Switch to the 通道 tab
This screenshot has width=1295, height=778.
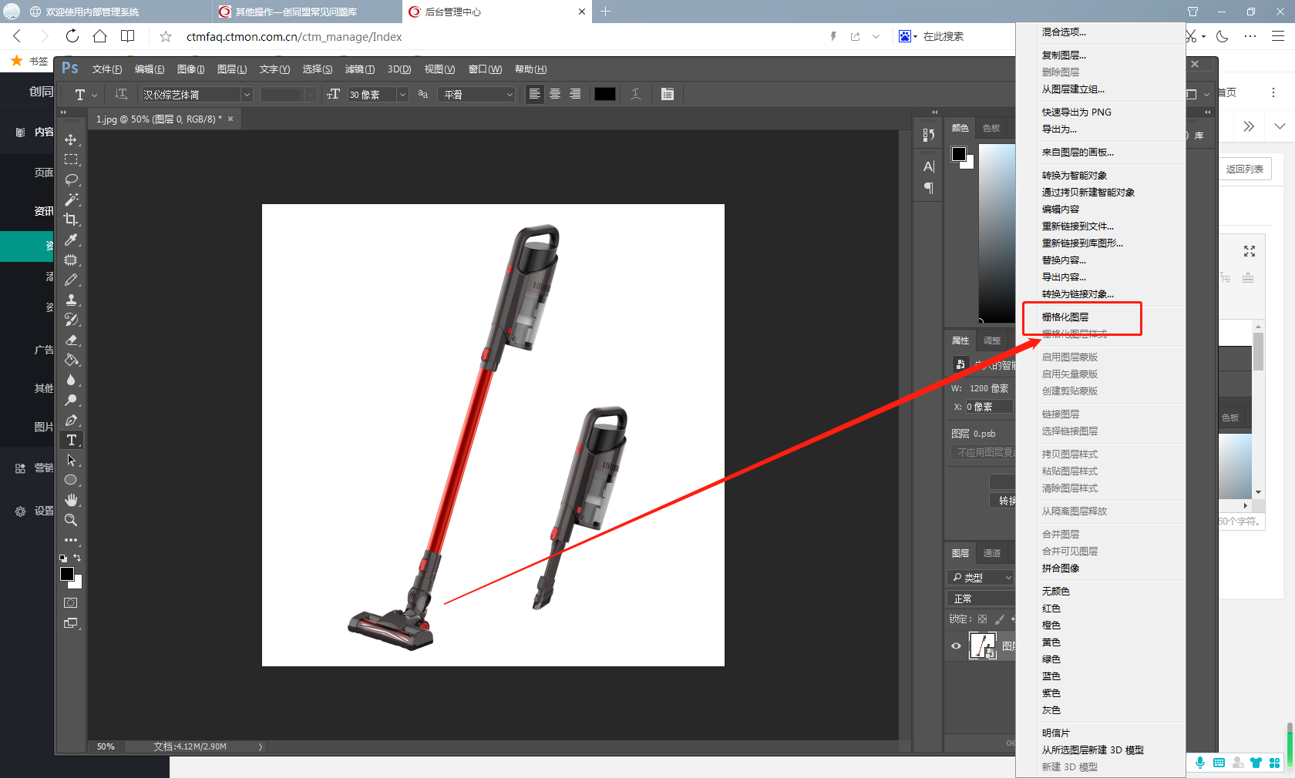tap(992, 553)
